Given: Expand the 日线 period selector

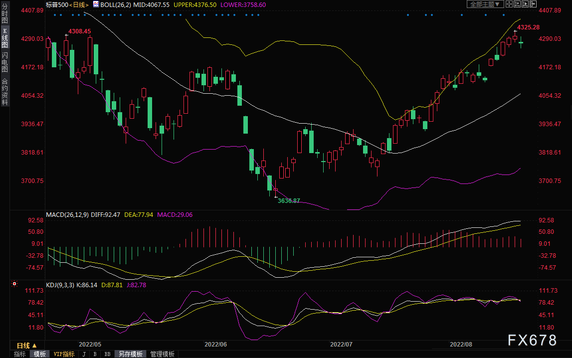Looking at the screenshot, I should [x=26, y=345].
